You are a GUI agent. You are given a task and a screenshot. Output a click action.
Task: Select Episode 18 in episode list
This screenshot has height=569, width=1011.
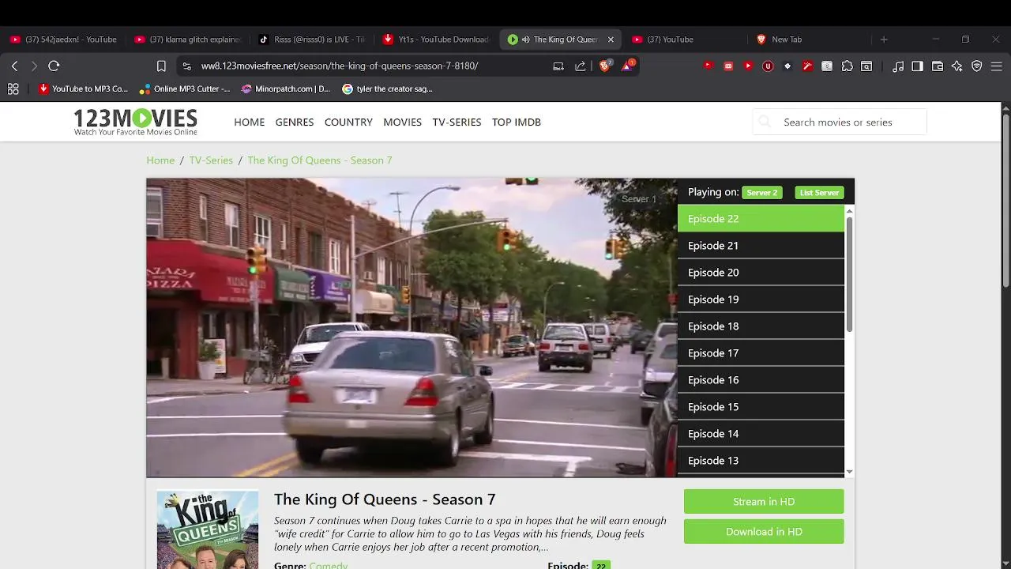761,326
